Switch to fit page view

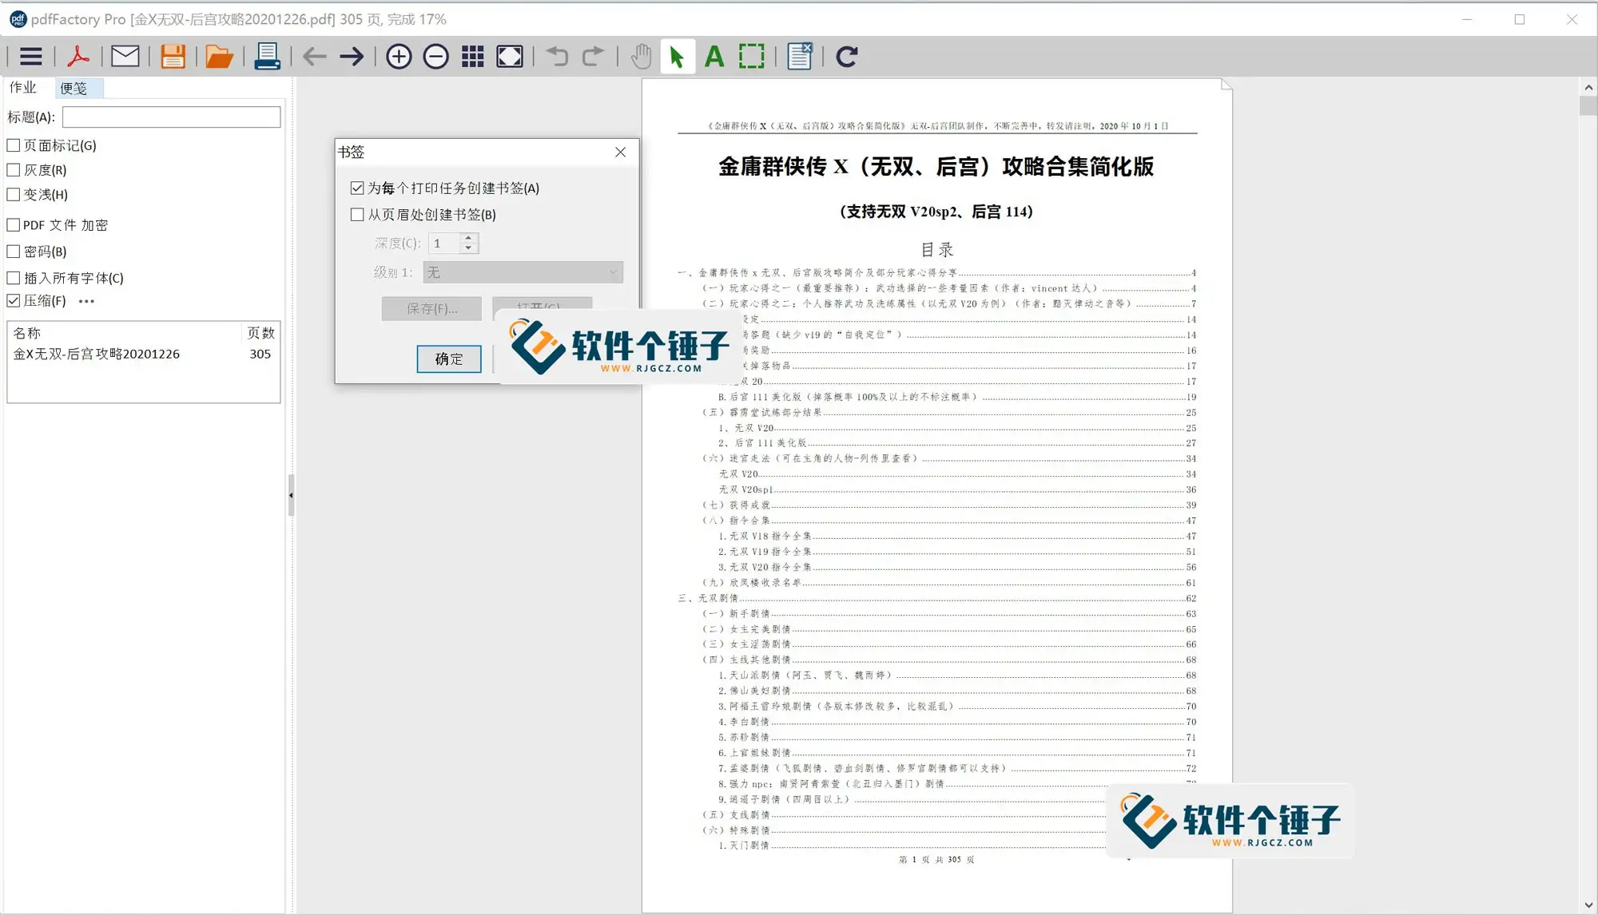pos(510,57)
